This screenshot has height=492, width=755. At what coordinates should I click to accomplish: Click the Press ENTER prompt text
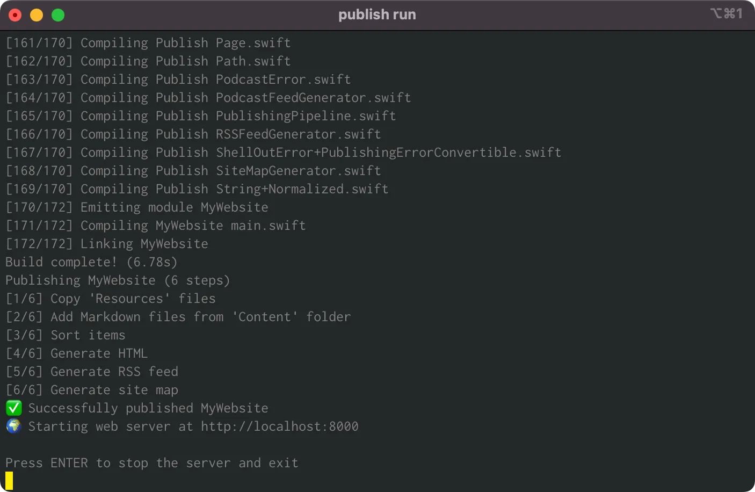152,462
